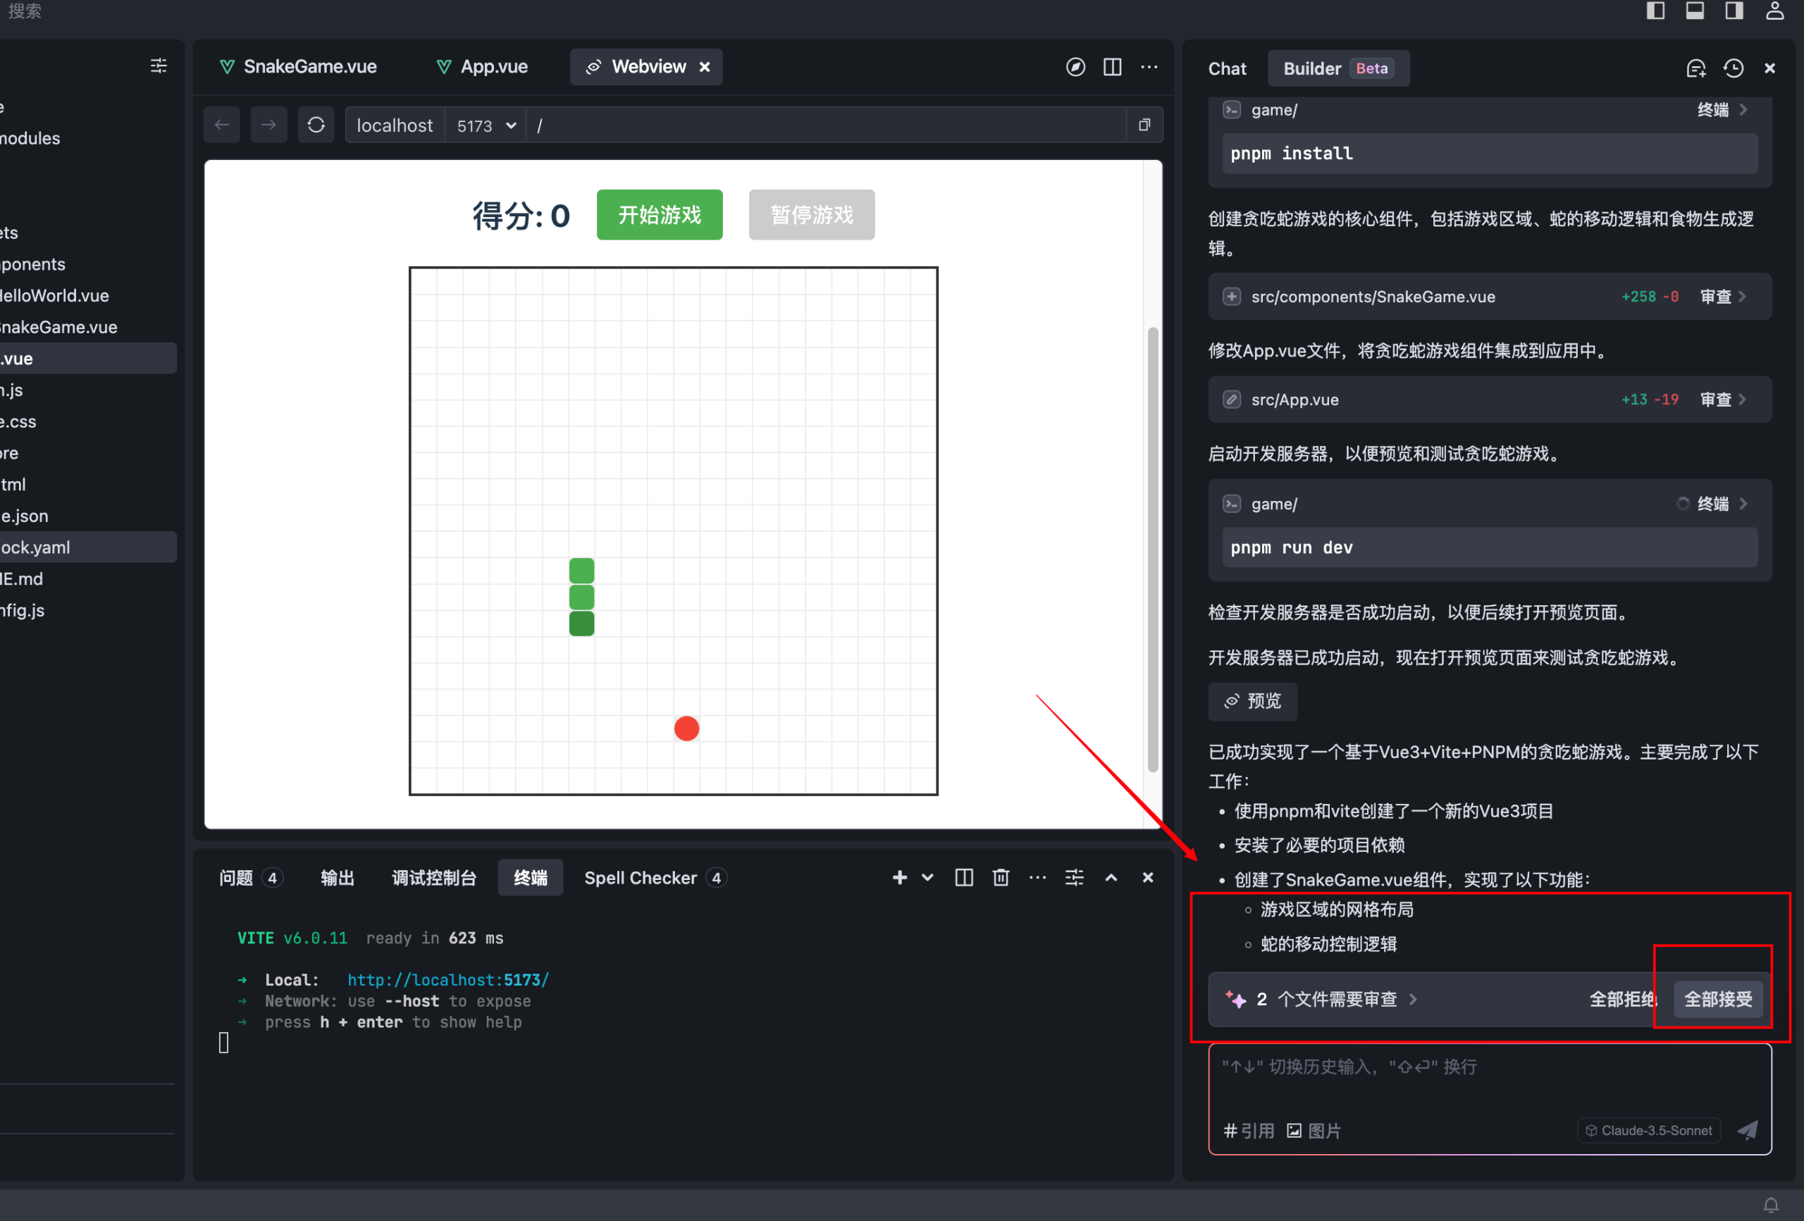Refresh the webview page
This screenshot has width=1804, height=1221.
316,124
